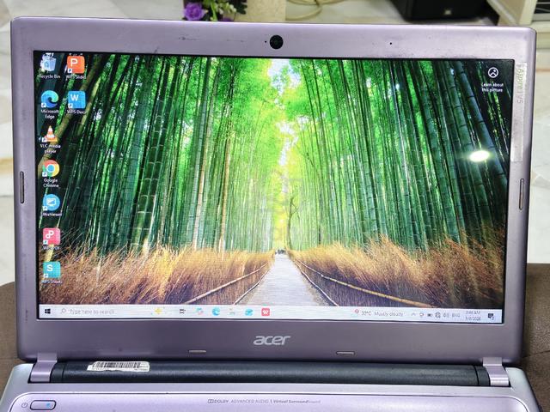
Task: Open the red WPS Office taskbar icon
Action: [266, 312]
